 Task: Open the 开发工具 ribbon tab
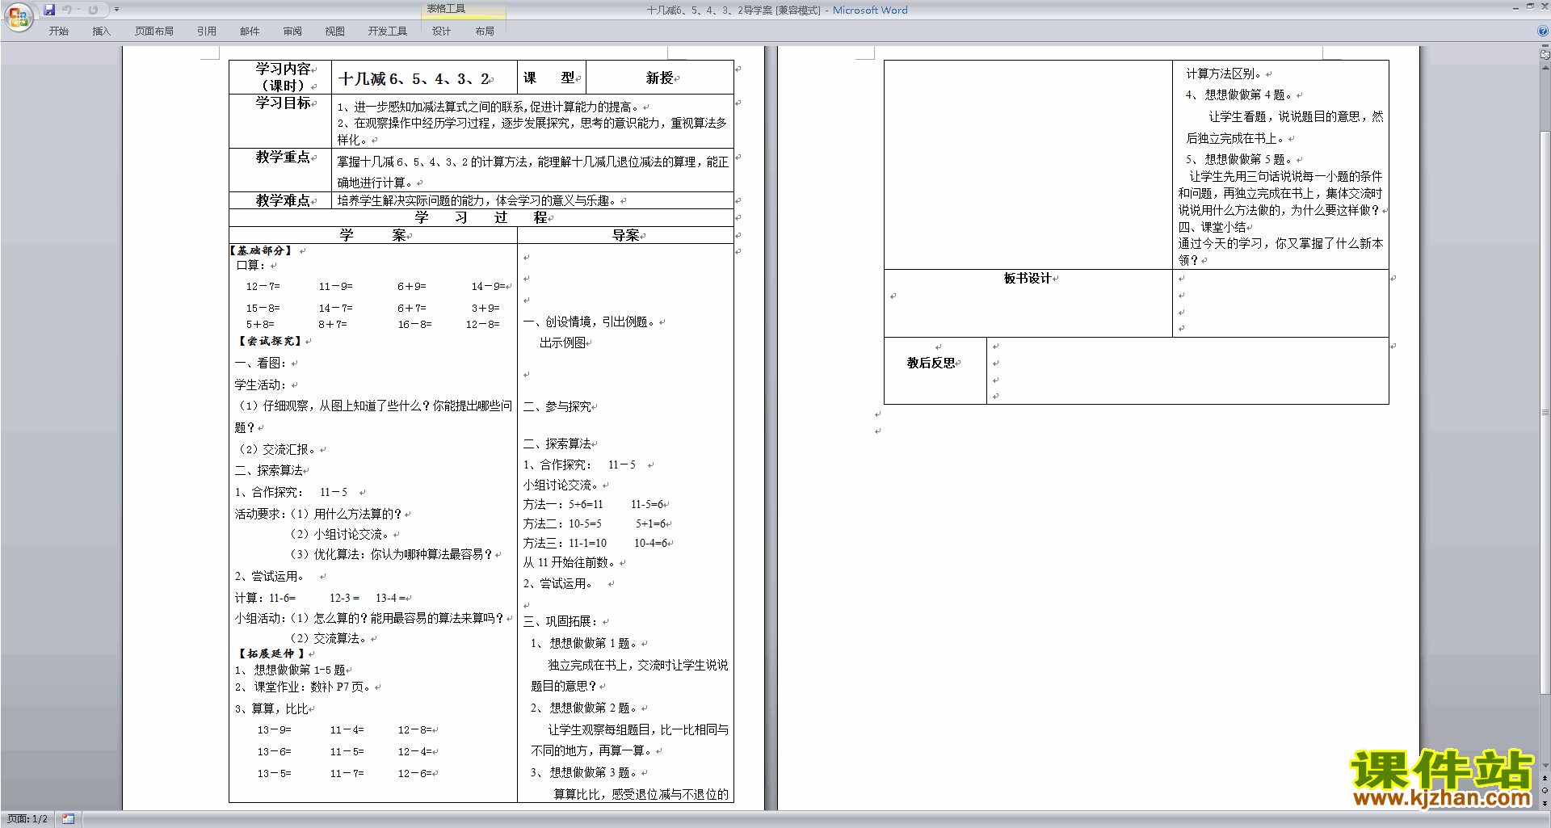tap(387, 31)
